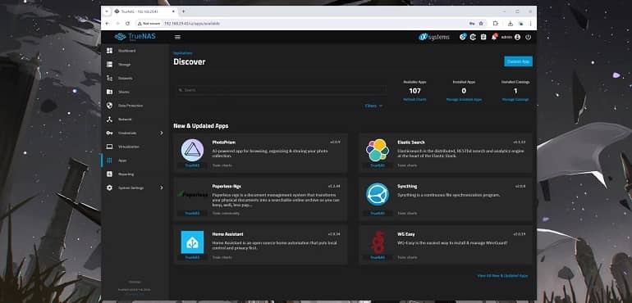Screen dimensions: 632x303
Task: Open the PhotoPrism app card
Action: (x=260, y=153)
